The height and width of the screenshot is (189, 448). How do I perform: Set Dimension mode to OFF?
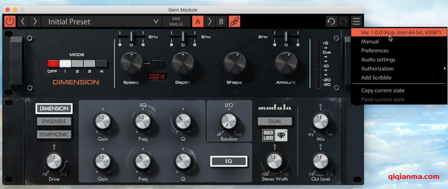pyautogui.click(x=53, y=64)
